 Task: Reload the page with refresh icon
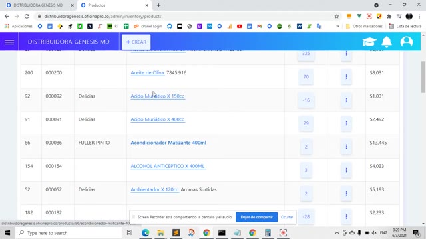pos(27,16)
